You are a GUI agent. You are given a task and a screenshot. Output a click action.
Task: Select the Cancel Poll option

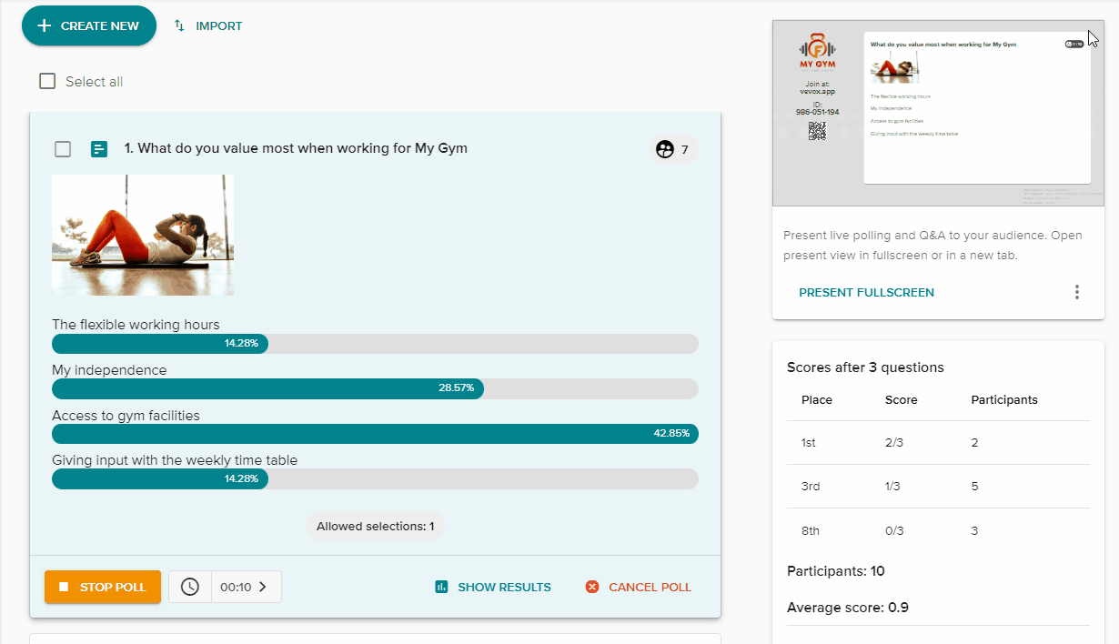[x=648, y=587]
